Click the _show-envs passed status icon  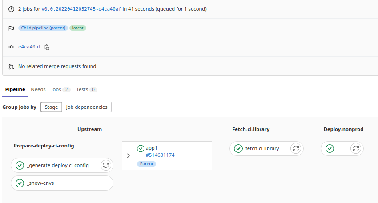[20, 183]
